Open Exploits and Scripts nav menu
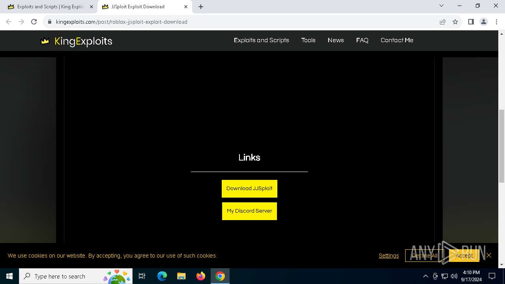 pyautogui.click(x=261, y=40)
